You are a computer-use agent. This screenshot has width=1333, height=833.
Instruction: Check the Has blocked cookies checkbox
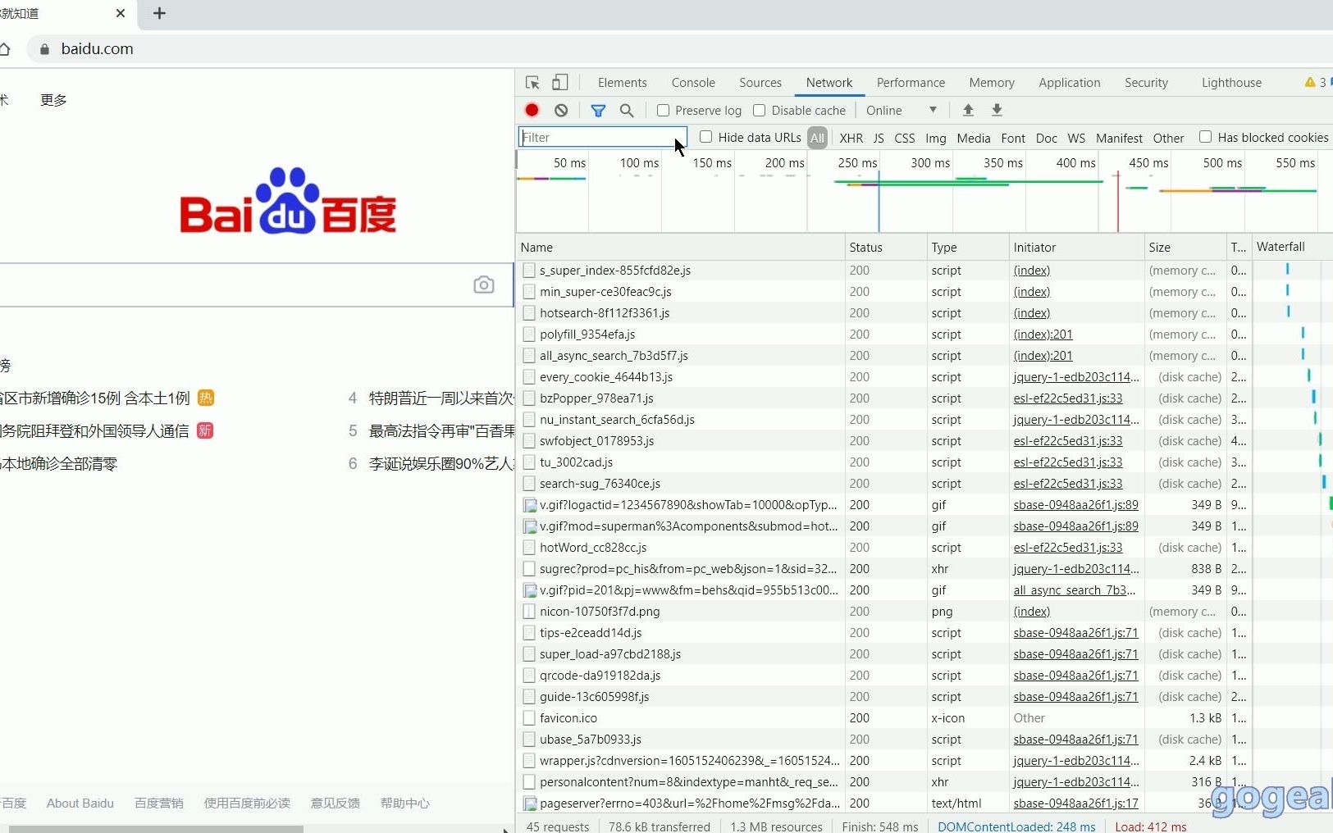tap(1206, 137)
